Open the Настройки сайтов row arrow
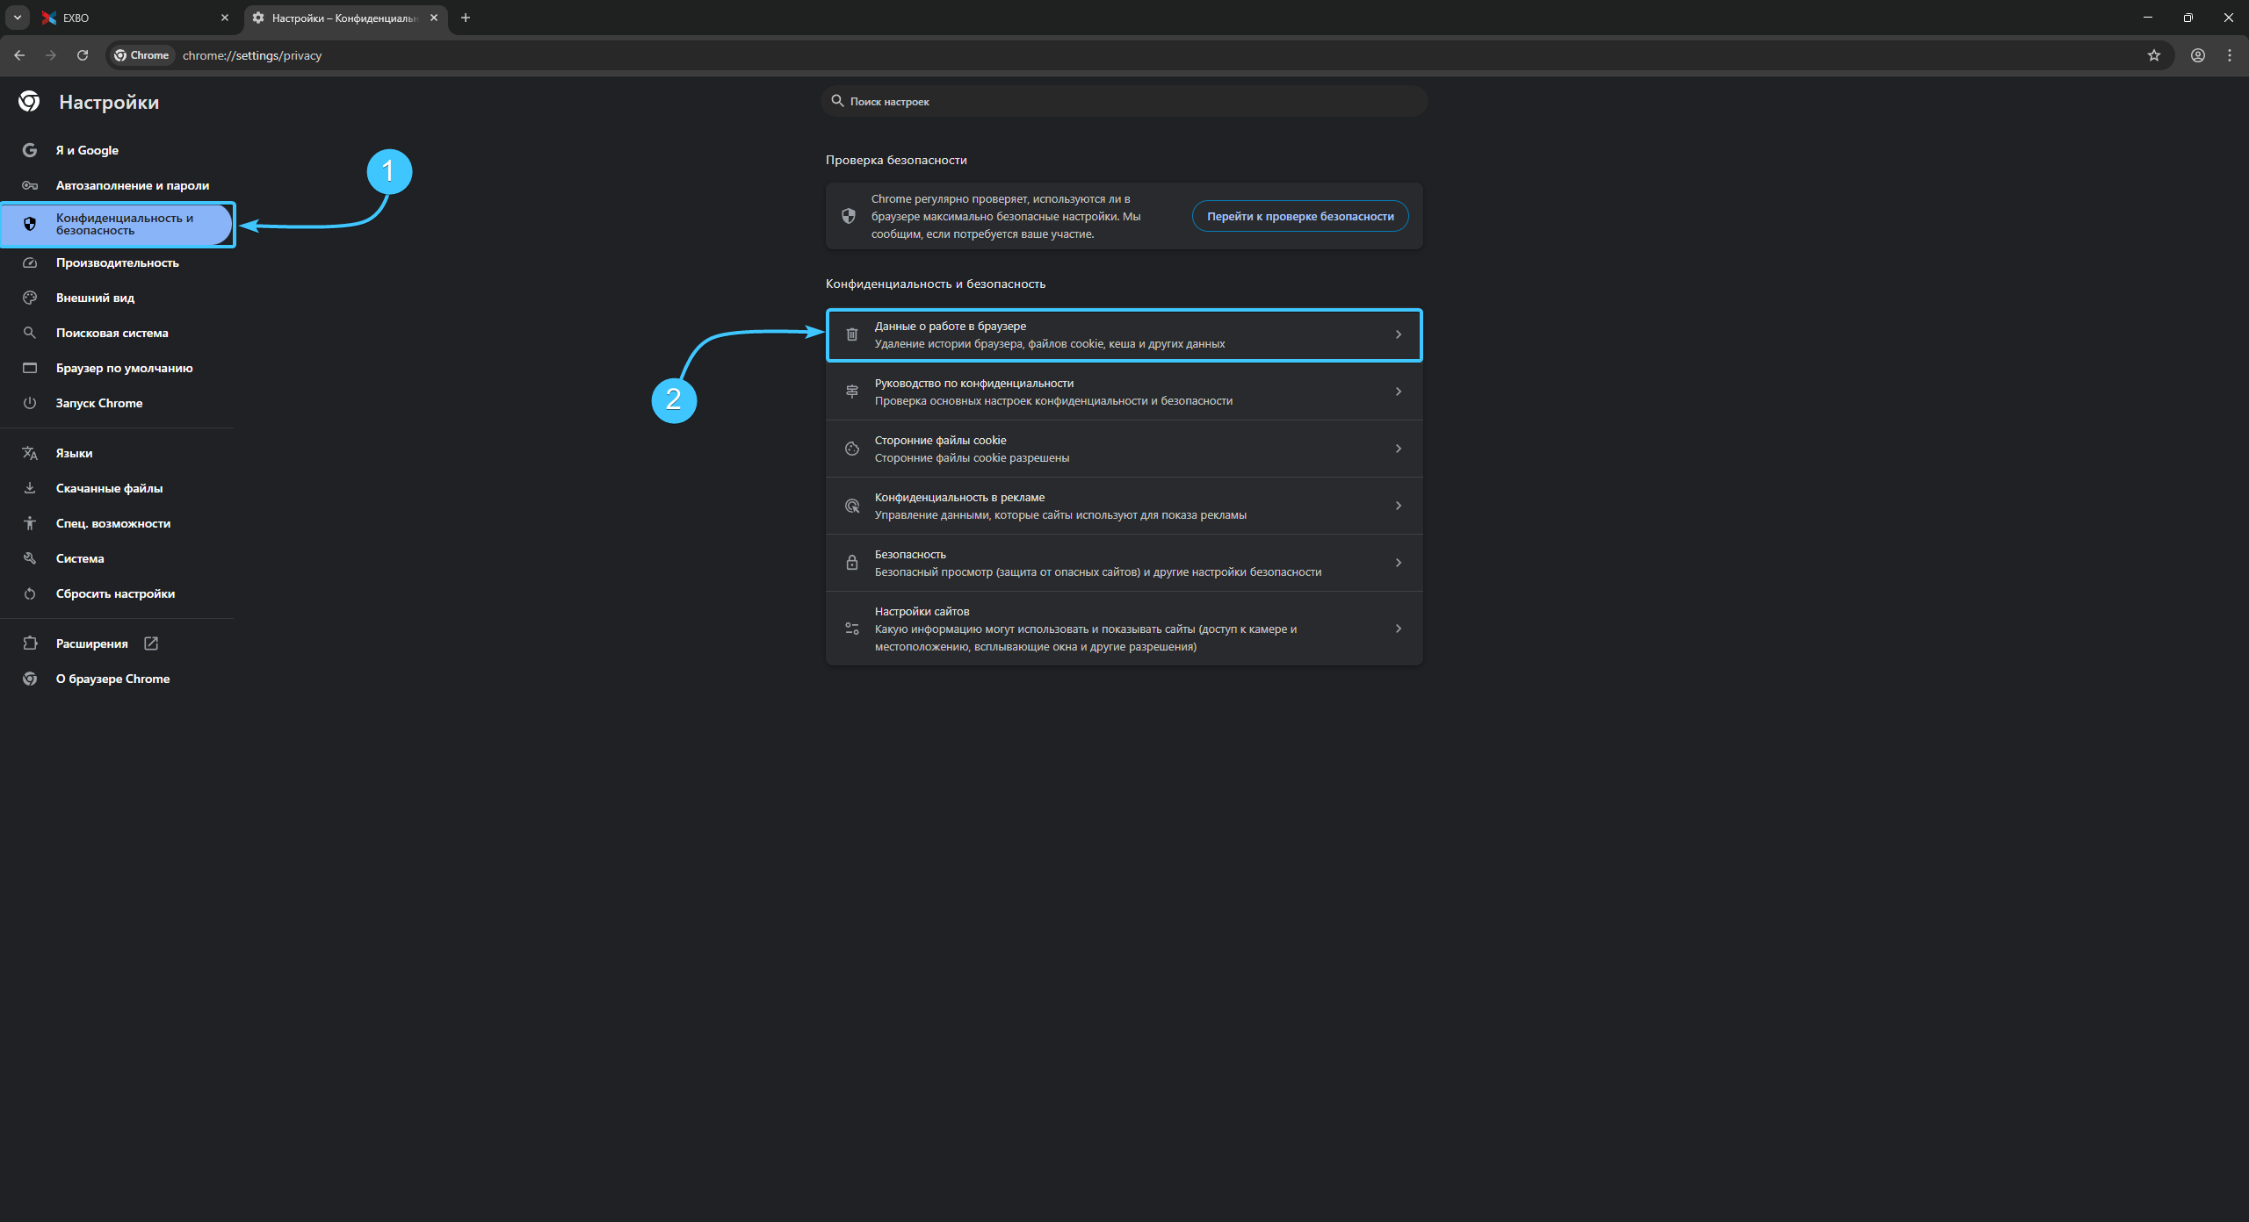Viewport: 2249px width, 1222px height. pos(1398,629)
